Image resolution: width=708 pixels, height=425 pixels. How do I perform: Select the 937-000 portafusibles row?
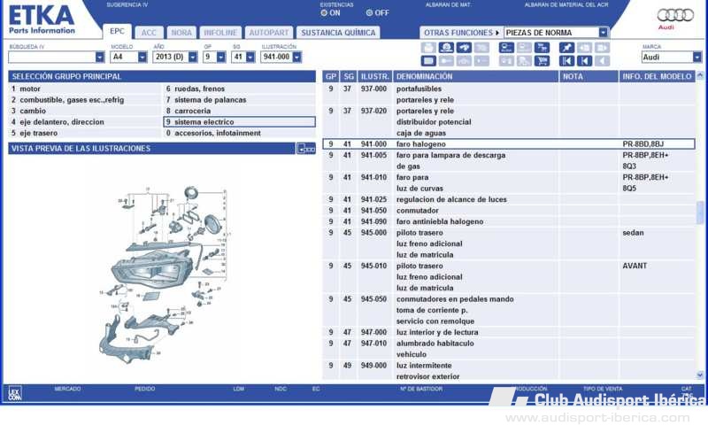coord(509,95)
